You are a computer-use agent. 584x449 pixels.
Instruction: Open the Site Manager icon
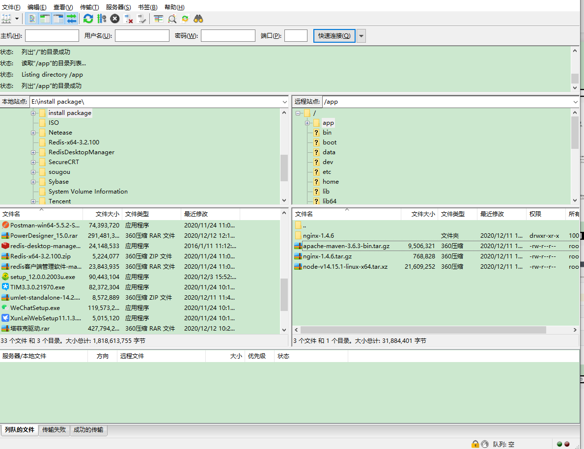(6, 19)
